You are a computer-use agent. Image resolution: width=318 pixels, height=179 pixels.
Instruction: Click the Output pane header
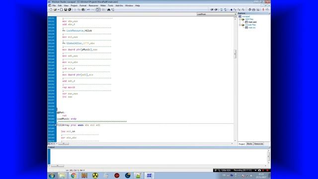pyautogui.click(x=159, y=147)
